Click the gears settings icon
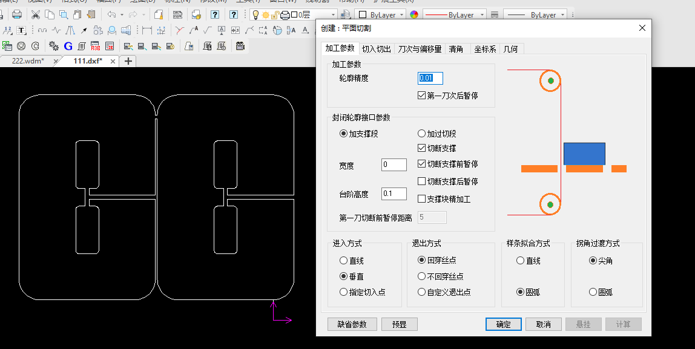This screenshot has height=349, width=695. [53, 46]
